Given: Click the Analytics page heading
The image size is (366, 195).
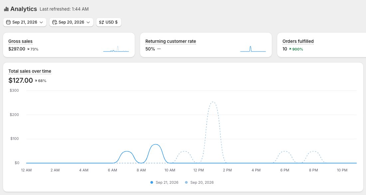Looking at the screenshot, I should (x=24, y=9).
